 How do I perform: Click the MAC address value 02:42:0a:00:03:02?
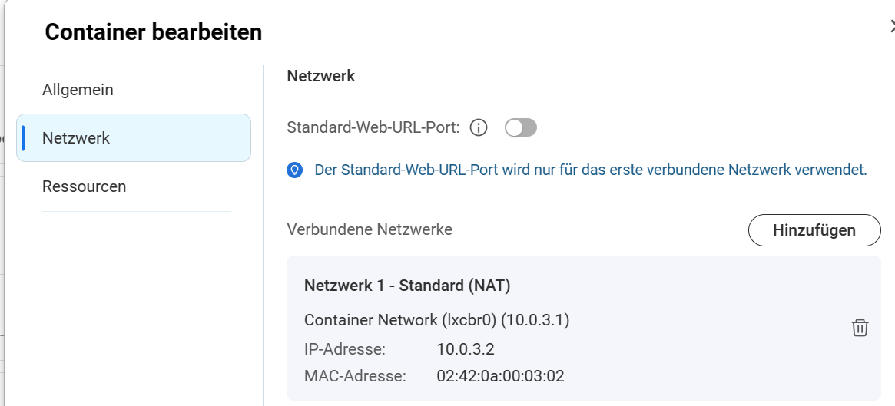point(501,376)
